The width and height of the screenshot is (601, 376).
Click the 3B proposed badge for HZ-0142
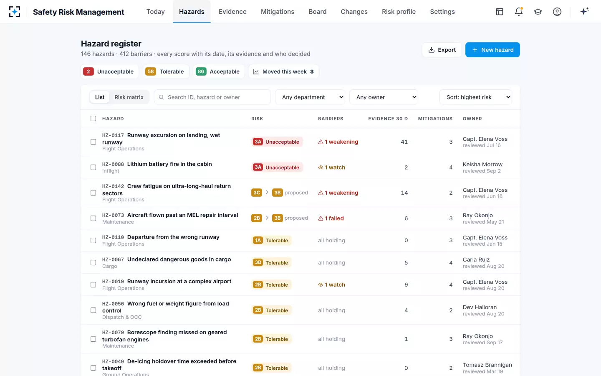(278, 193)
